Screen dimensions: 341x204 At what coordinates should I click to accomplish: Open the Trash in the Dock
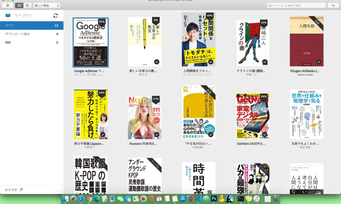pyautogui.click(x=275, y=199)
